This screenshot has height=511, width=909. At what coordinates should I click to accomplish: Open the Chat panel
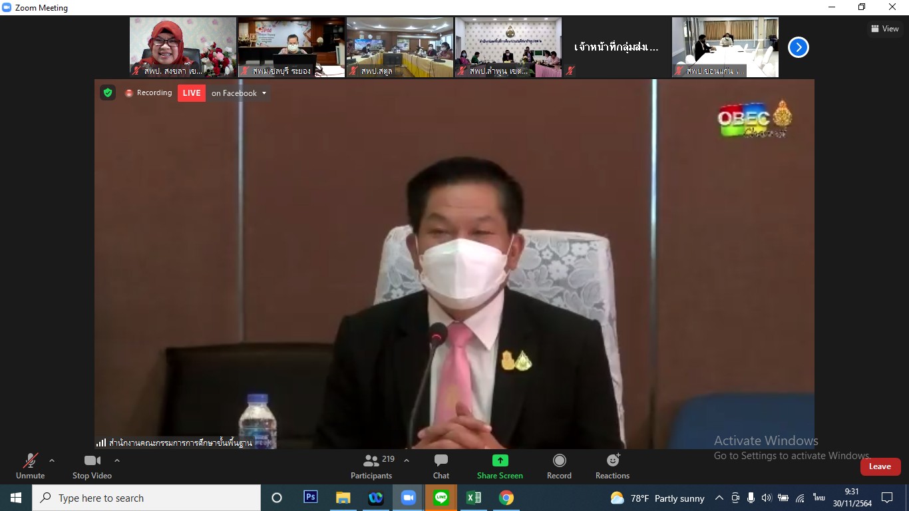point(441,466)
